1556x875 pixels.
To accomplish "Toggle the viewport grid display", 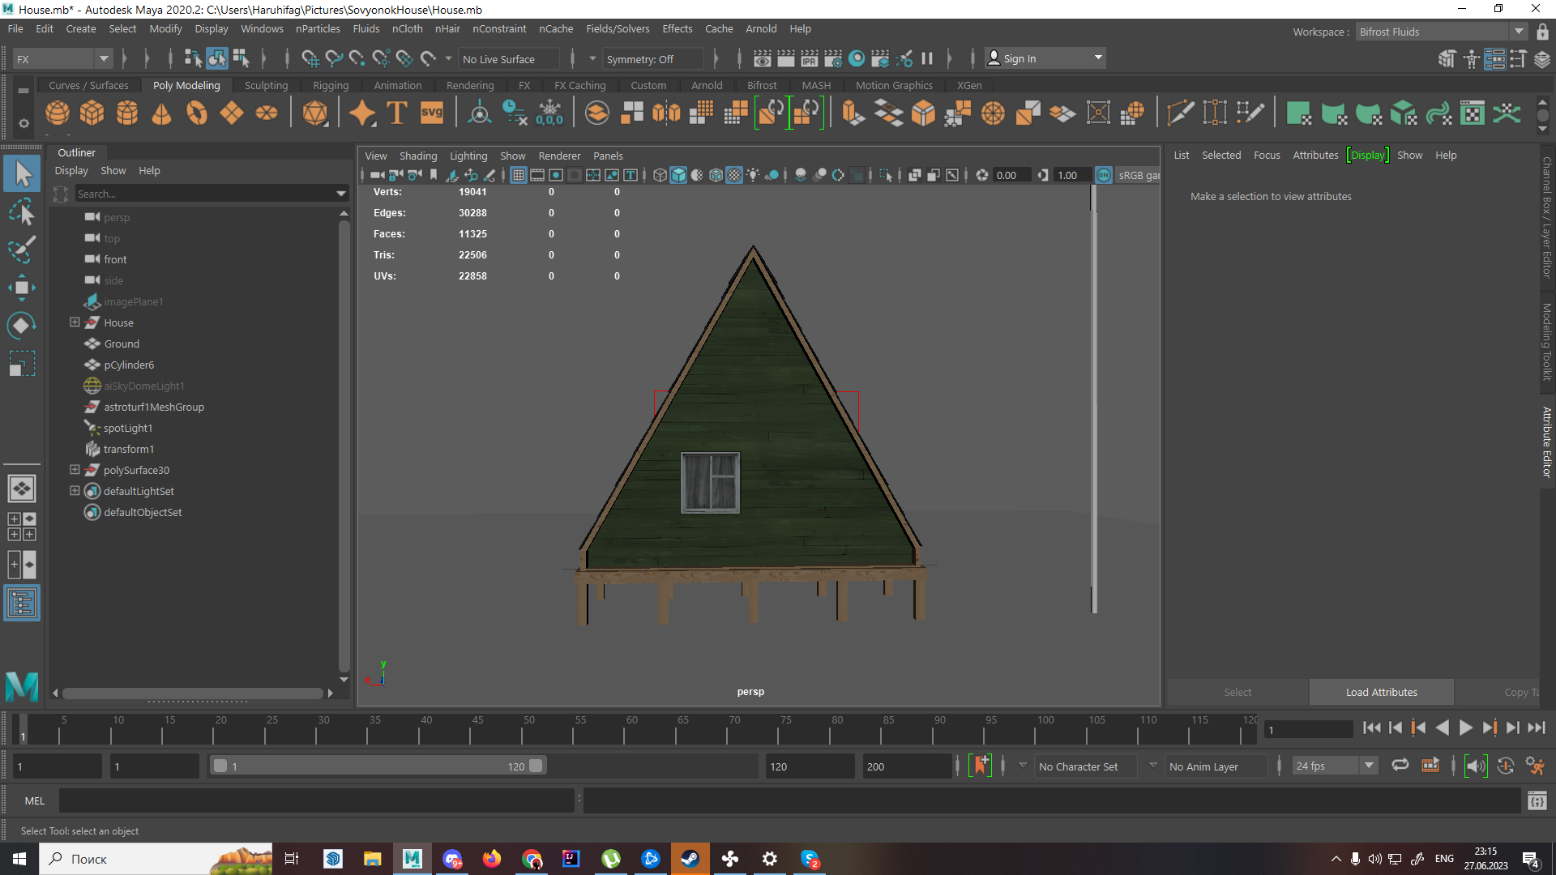I will pyautogui.click(x=519, y=175).
